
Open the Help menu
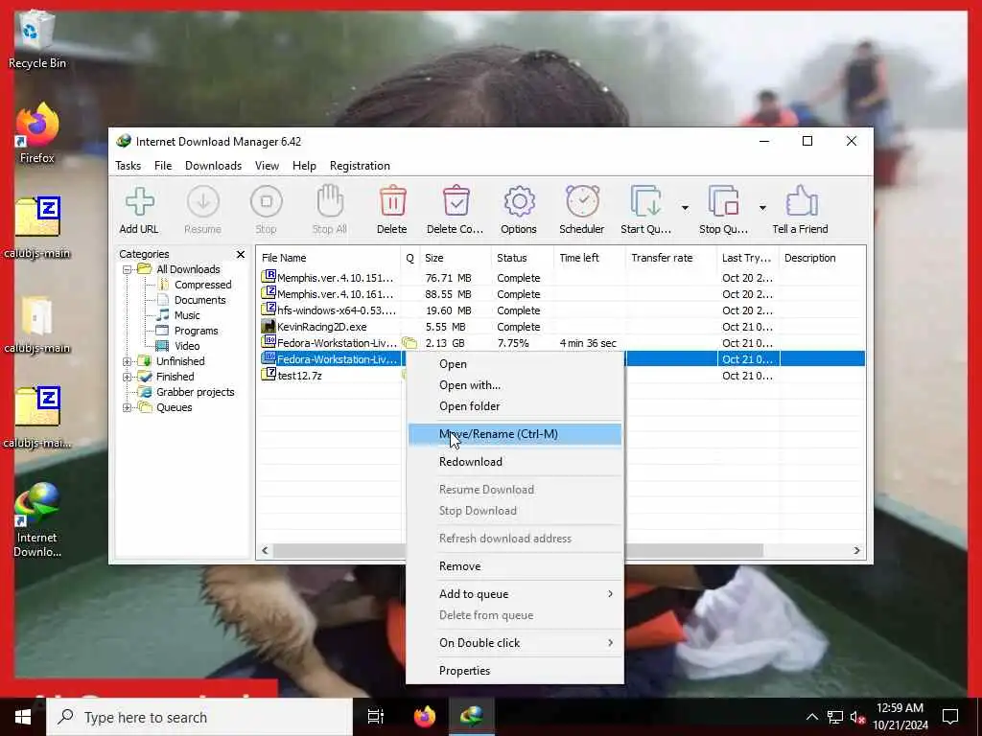[x=304, y=166]
